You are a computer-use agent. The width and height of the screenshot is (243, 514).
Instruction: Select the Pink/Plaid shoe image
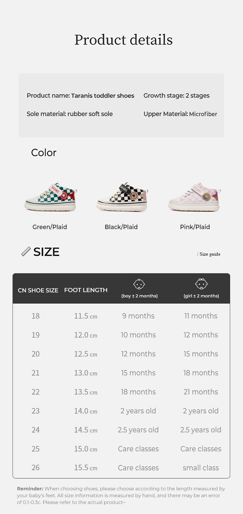[194, 197]
